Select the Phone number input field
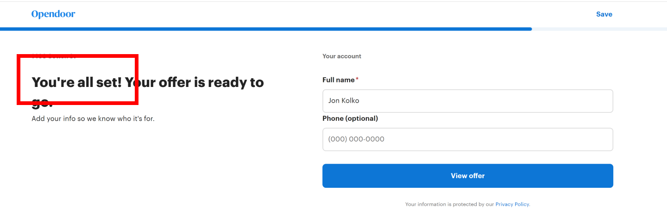This screenshot has height=210, width=667. [468, 139]
